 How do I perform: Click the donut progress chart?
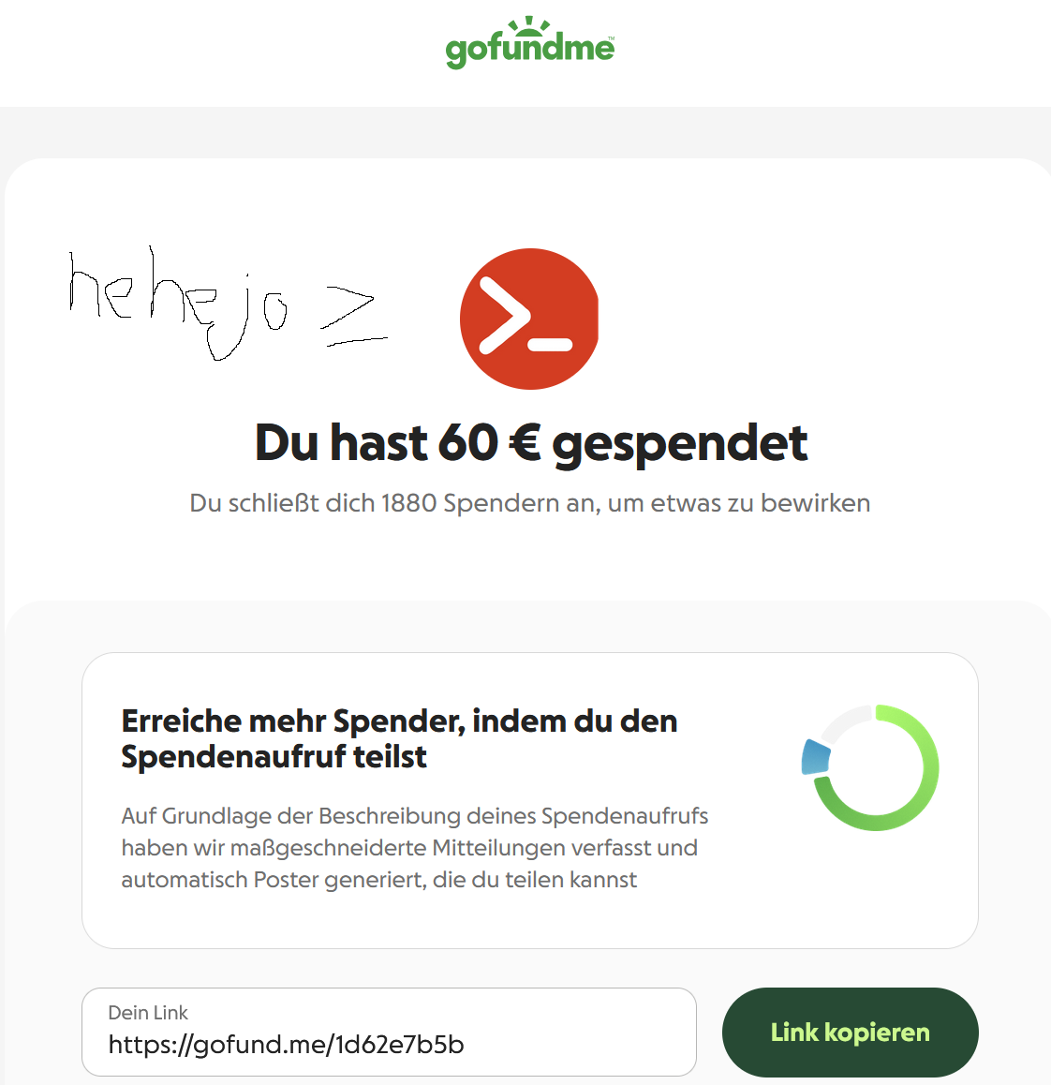click(870, 767)
